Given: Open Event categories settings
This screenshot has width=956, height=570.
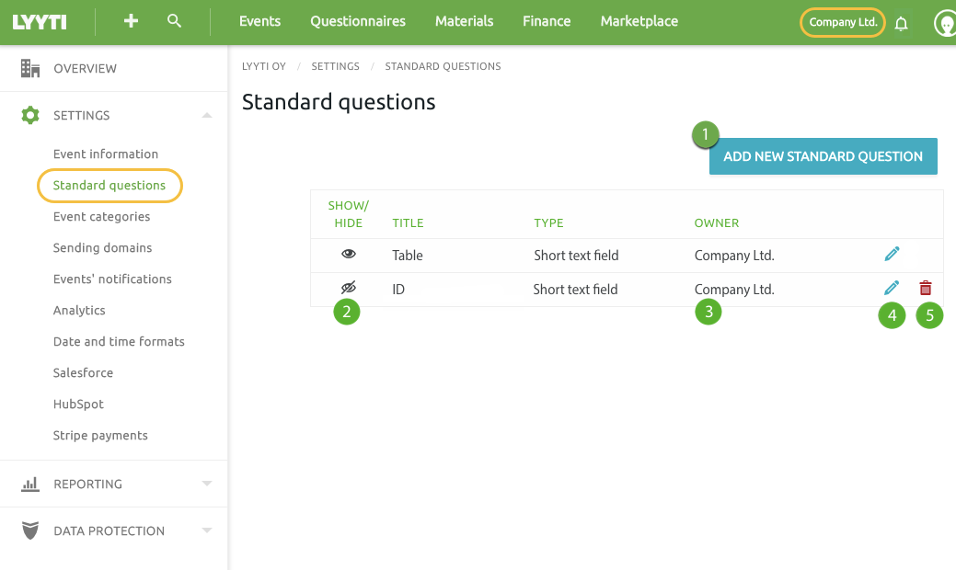Looking at the screenshot, I should coord(101,217).
